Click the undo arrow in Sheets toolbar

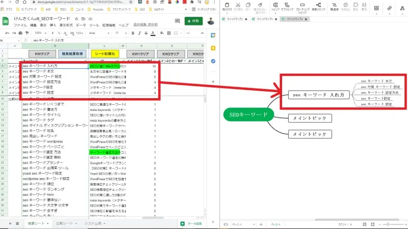pyautogui.click(x=6, y=33)
